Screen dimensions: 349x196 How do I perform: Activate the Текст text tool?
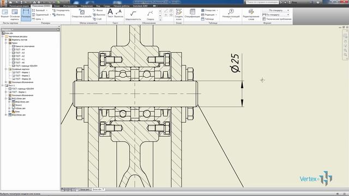point(110,13)
